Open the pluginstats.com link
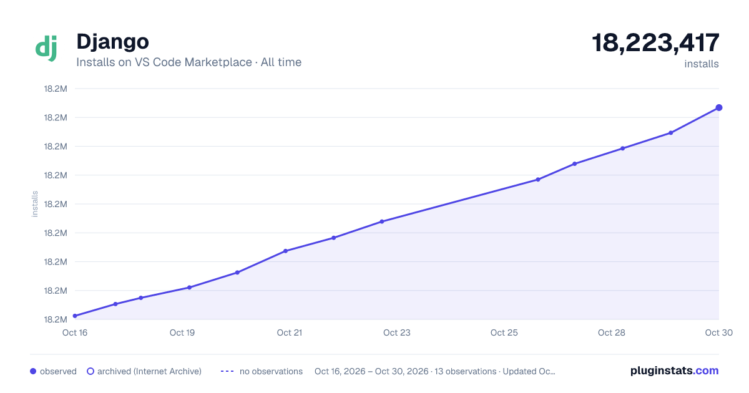 click(674, 371)
